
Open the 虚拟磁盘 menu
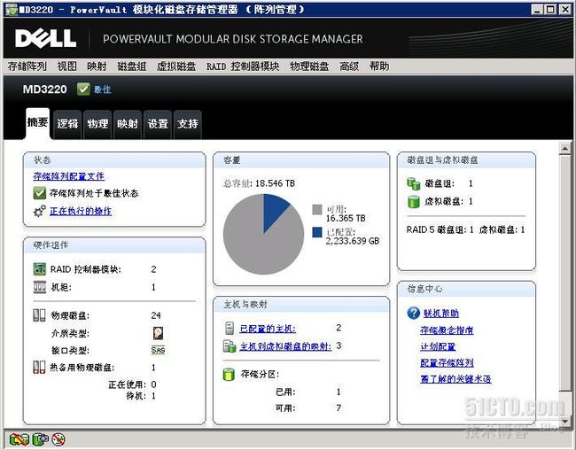pyautogui.click(x=176, y=66)
